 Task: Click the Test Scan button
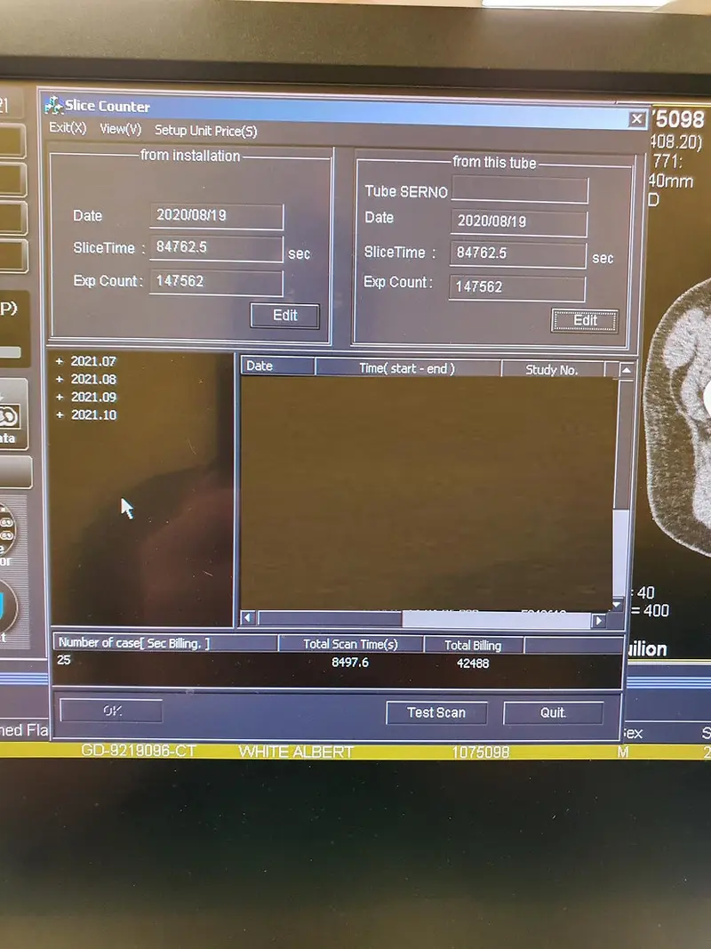point(436,712)
